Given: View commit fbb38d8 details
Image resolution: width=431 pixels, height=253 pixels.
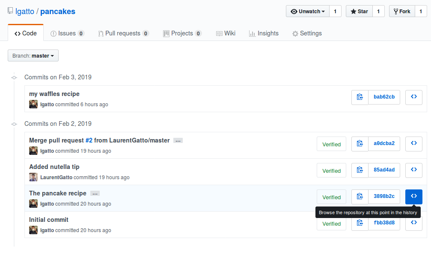Looking at the screenshot, I should pyautogui.click(x=384, y=223).
